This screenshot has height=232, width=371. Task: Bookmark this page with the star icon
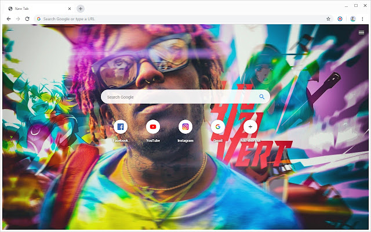click(x=328, y=19)
